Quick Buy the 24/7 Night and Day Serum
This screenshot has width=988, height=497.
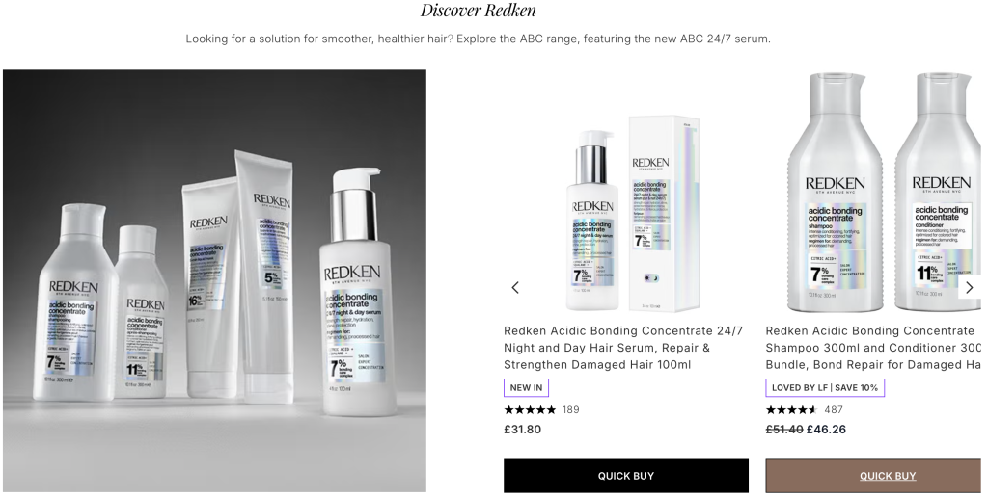[625, 476]
